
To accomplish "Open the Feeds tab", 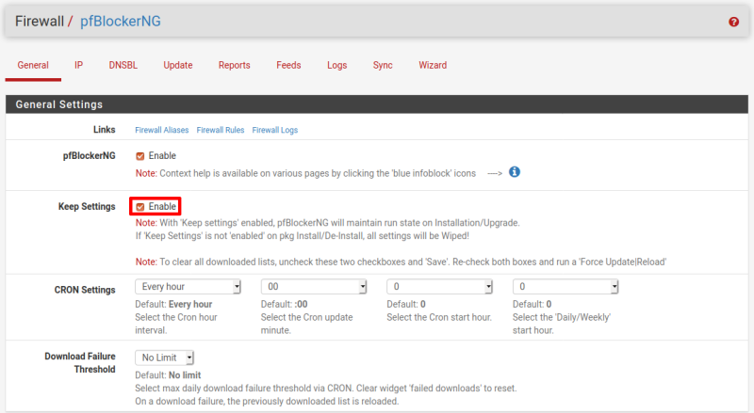I will point(288,65).
